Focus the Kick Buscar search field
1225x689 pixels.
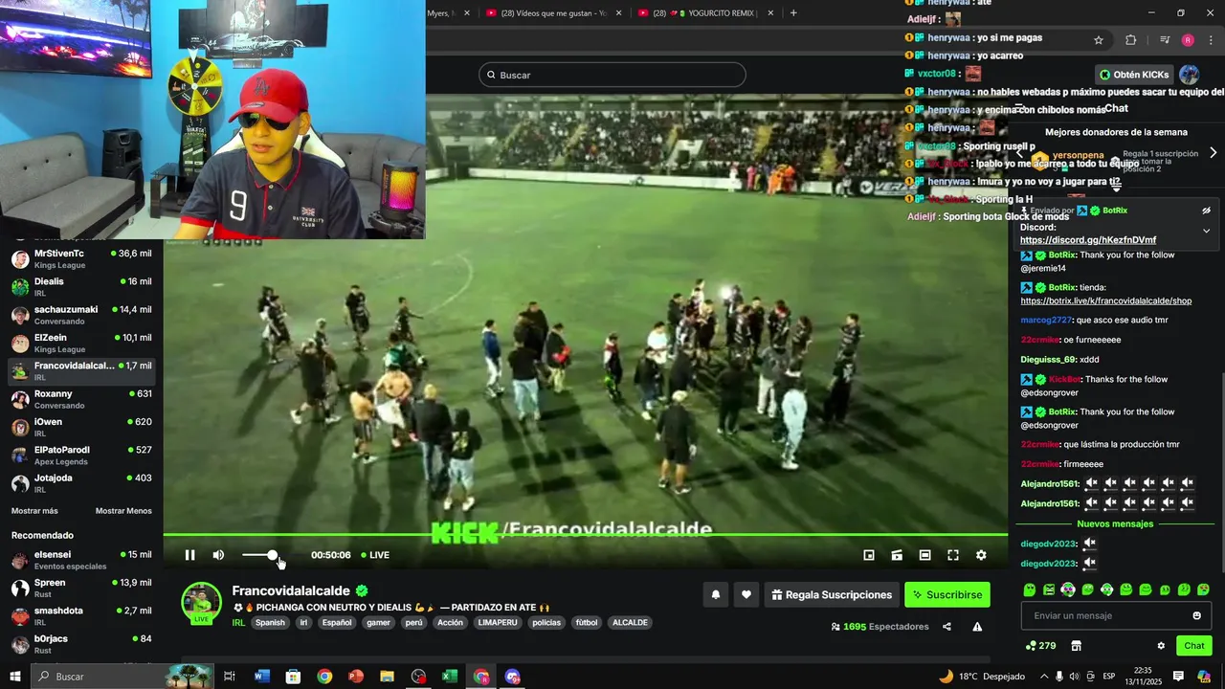tap(612, 75)
